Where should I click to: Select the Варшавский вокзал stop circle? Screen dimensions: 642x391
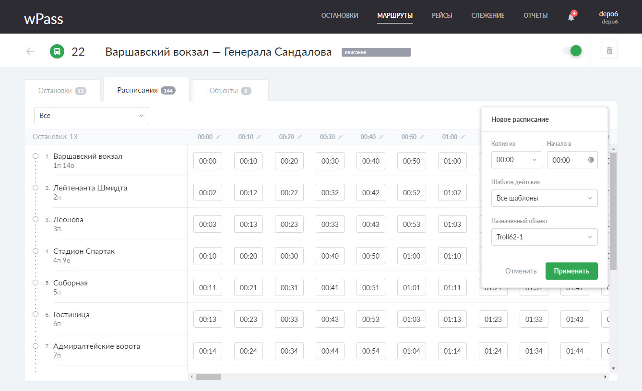36,156
